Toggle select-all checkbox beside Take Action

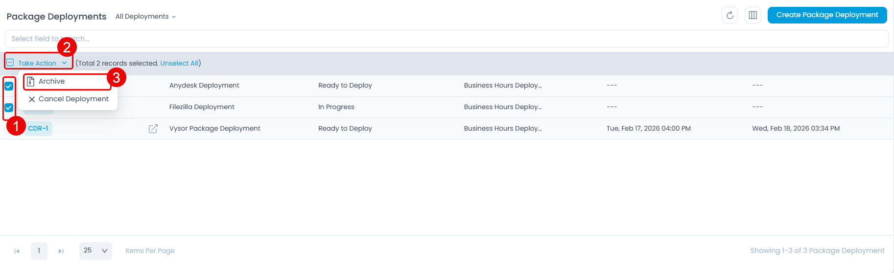coord(10,63)
